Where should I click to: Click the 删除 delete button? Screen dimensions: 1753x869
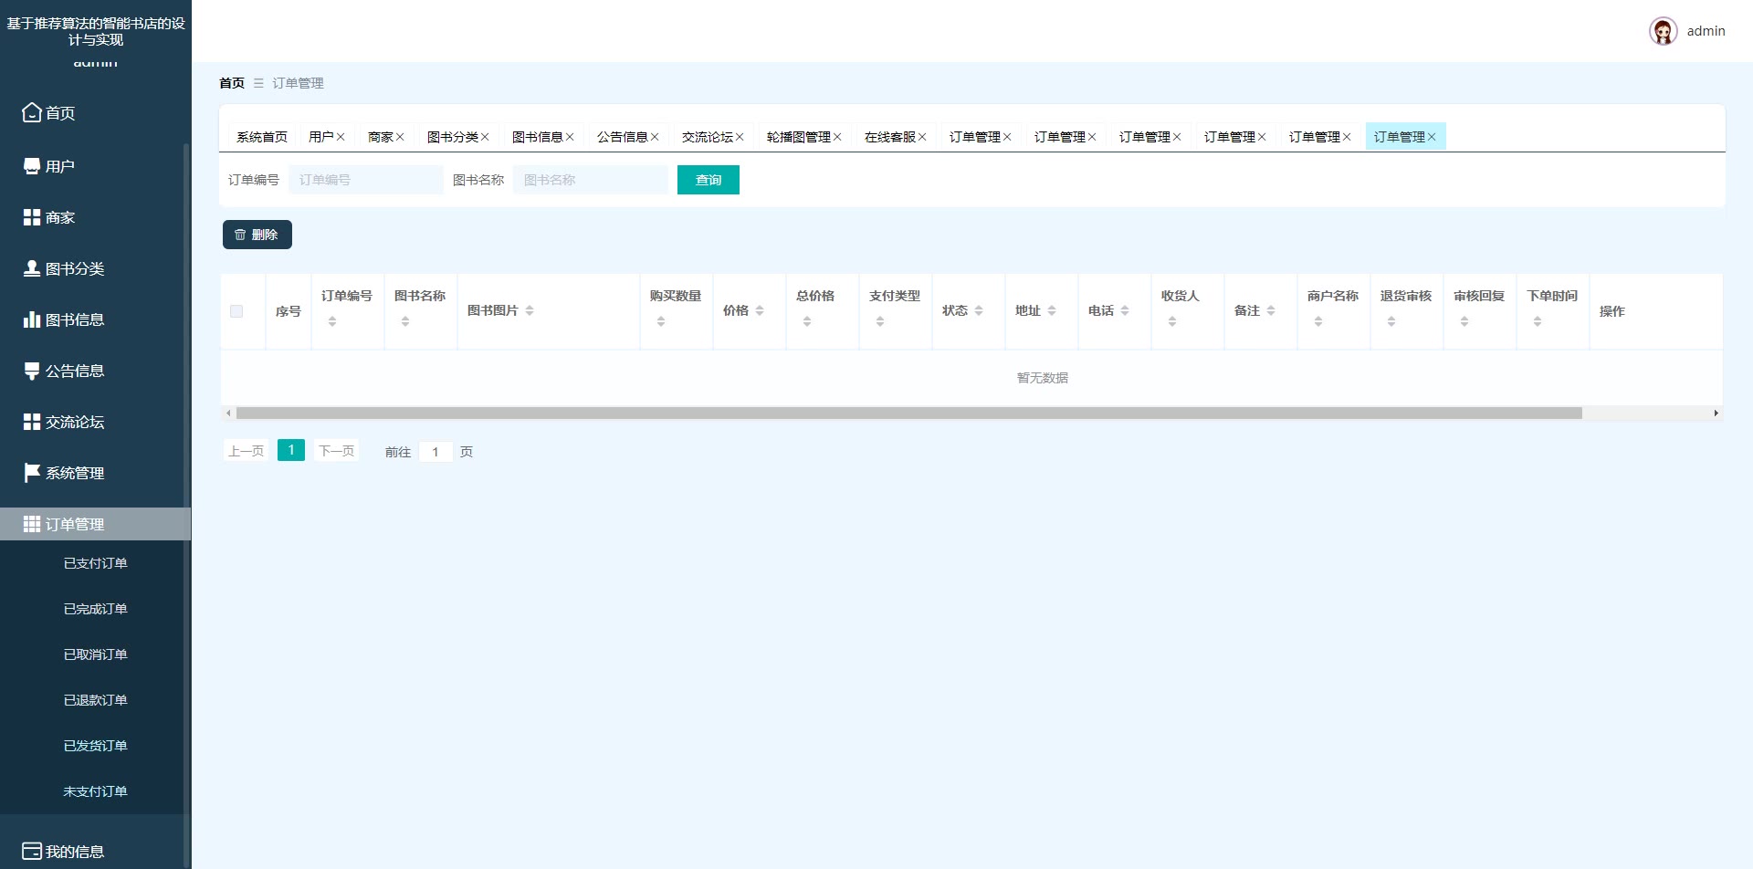click(x=257, y=235)
